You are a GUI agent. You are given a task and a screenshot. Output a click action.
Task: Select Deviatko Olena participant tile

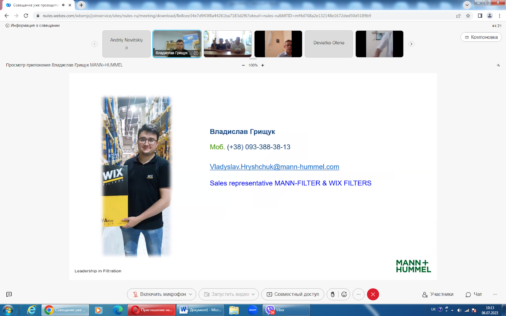pos(329,44)
